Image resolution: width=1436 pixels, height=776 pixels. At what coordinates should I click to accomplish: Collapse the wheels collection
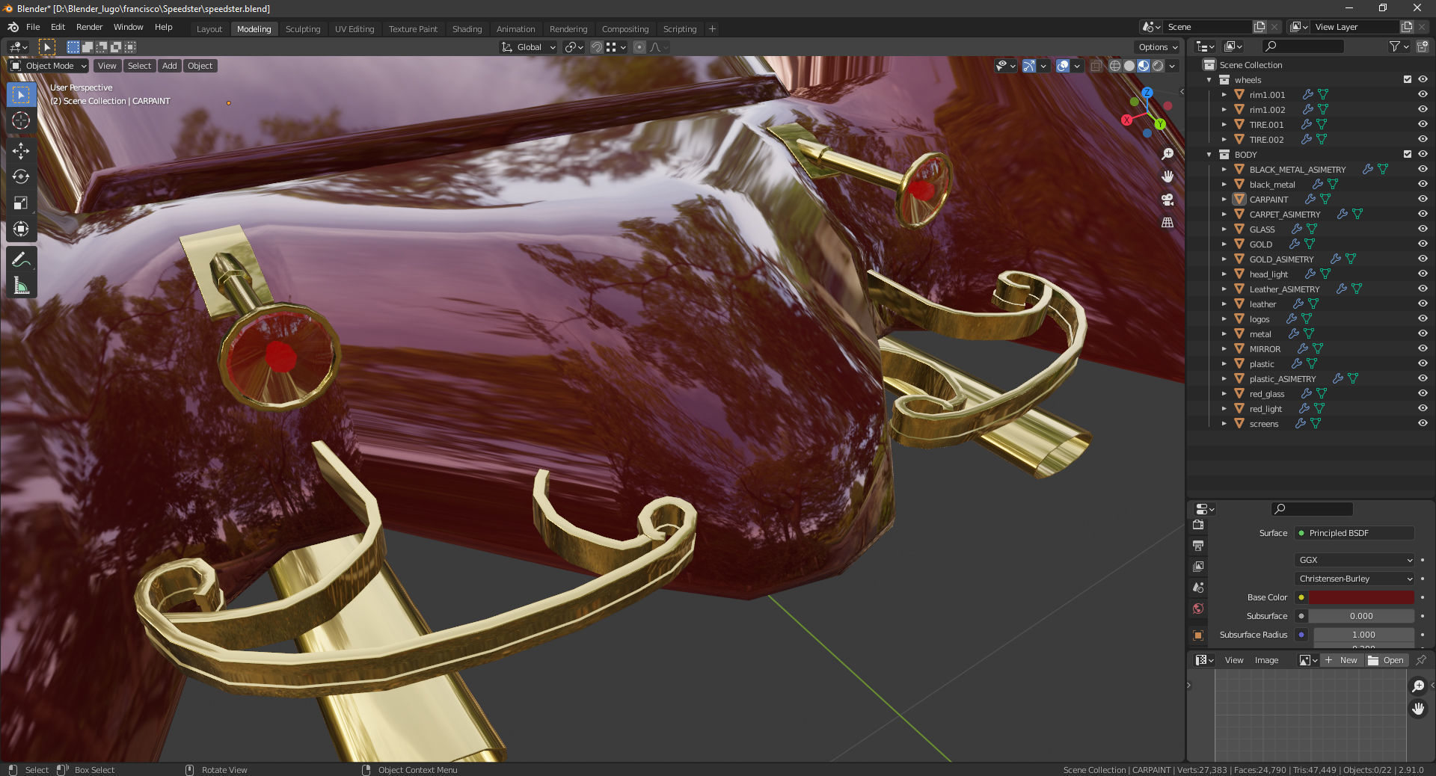point(1209,80)
